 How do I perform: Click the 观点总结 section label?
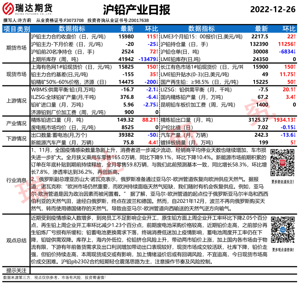(x=15, y=240)
